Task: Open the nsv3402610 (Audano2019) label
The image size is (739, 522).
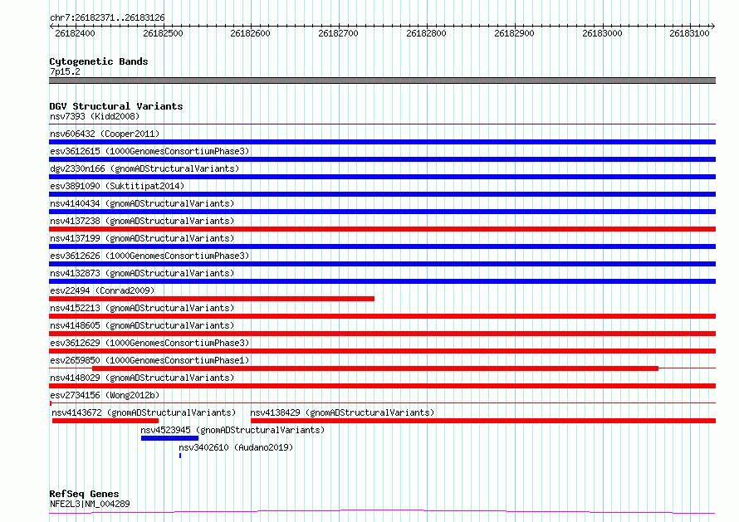Action: tap(236, 447)
